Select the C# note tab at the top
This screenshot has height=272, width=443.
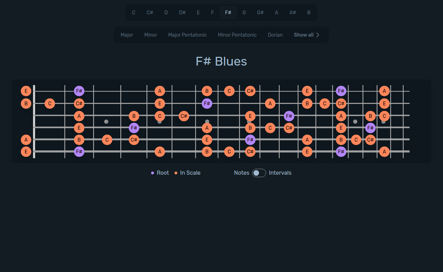[150, 12]
